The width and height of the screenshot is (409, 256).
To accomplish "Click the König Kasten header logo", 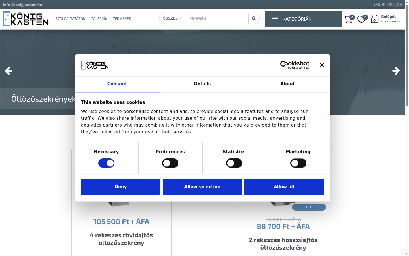I will click(26, 19).
